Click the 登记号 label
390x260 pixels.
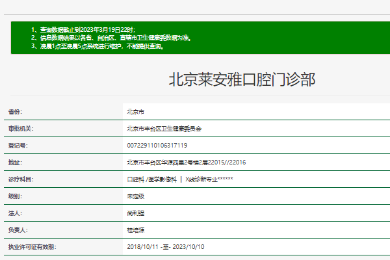pos(18,146)
